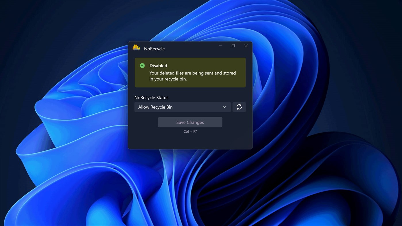Image resolution: width=402 pixels, height=226 pixels.
Task: Click the NoRecycle title text
Action: [x=154, y=49]
